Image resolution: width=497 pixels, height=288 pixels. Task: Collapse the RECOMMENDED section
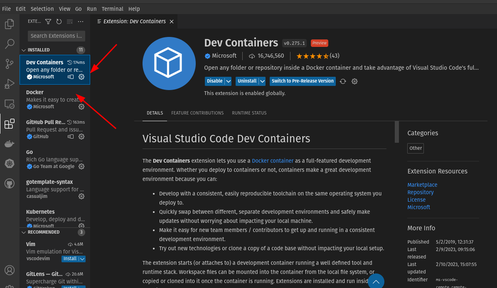click(x=24, y=232)
